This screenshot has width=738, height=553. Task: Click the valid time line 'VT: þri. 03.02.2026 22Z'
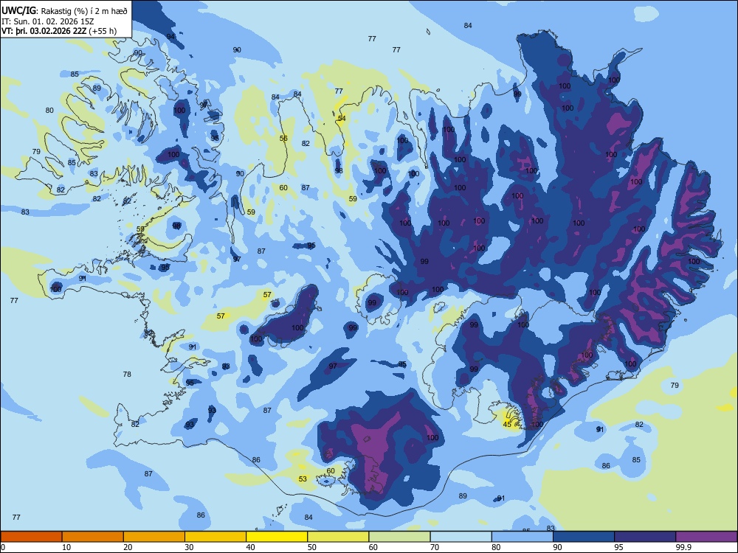tap(44, 31)
